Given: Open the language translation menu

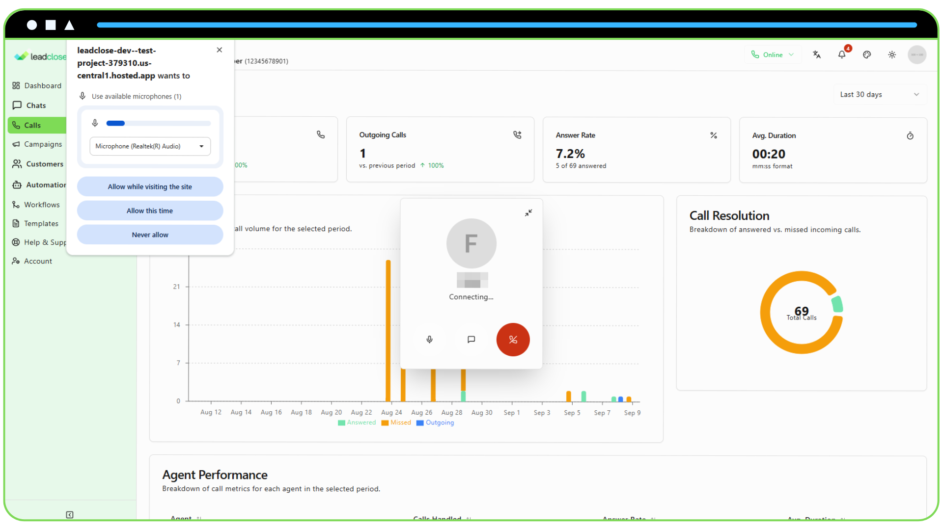Looking at the screenshot, I should 817,55.
